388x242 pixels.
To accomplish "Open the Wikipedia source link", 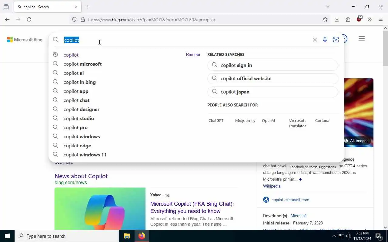I will click(272, 186).
